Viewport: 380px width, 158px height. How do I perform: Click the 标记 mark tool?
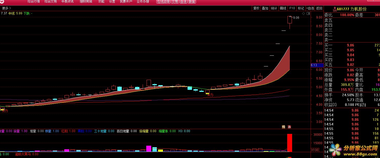pos(301,8)
